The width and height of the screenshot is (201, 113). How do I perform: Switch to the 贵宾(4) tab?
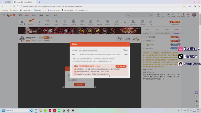point(167,29)
